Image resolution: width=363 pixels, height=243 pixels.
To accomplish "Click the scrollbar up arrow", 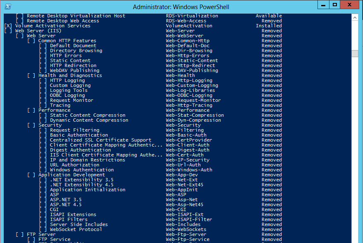I will (355, 17).
